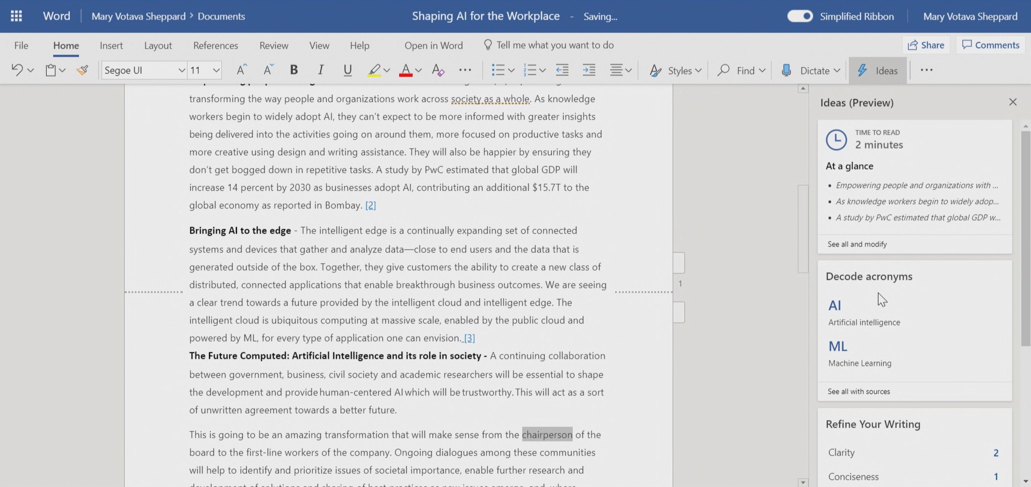Apply Italic formatting
Viewport: 1031px width, 487px height.
tap(320, 70)
